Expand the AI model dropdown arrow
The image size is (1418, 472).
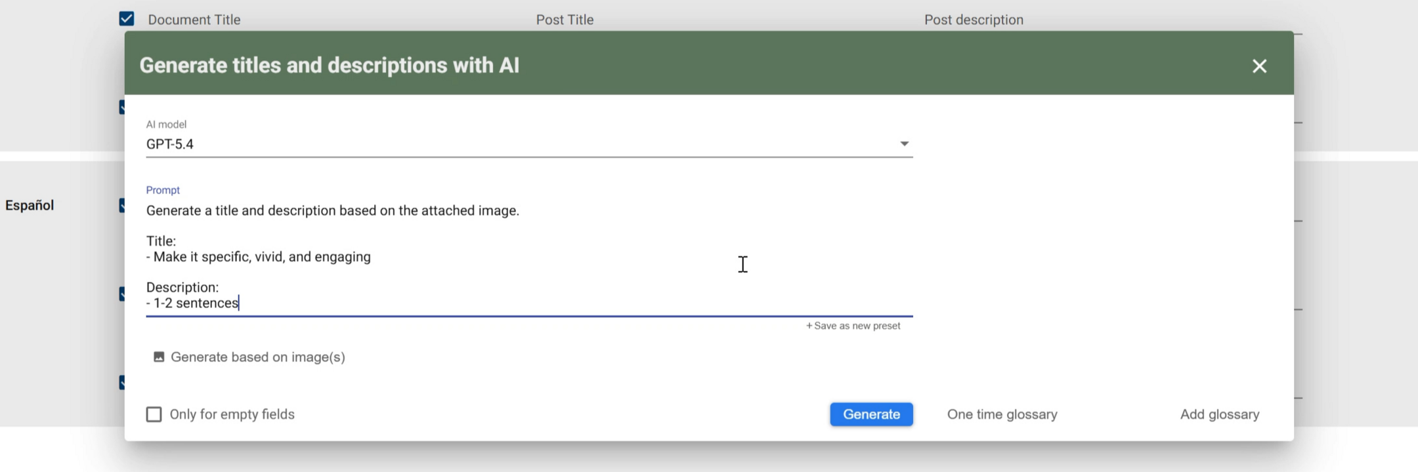click(904, 144)
